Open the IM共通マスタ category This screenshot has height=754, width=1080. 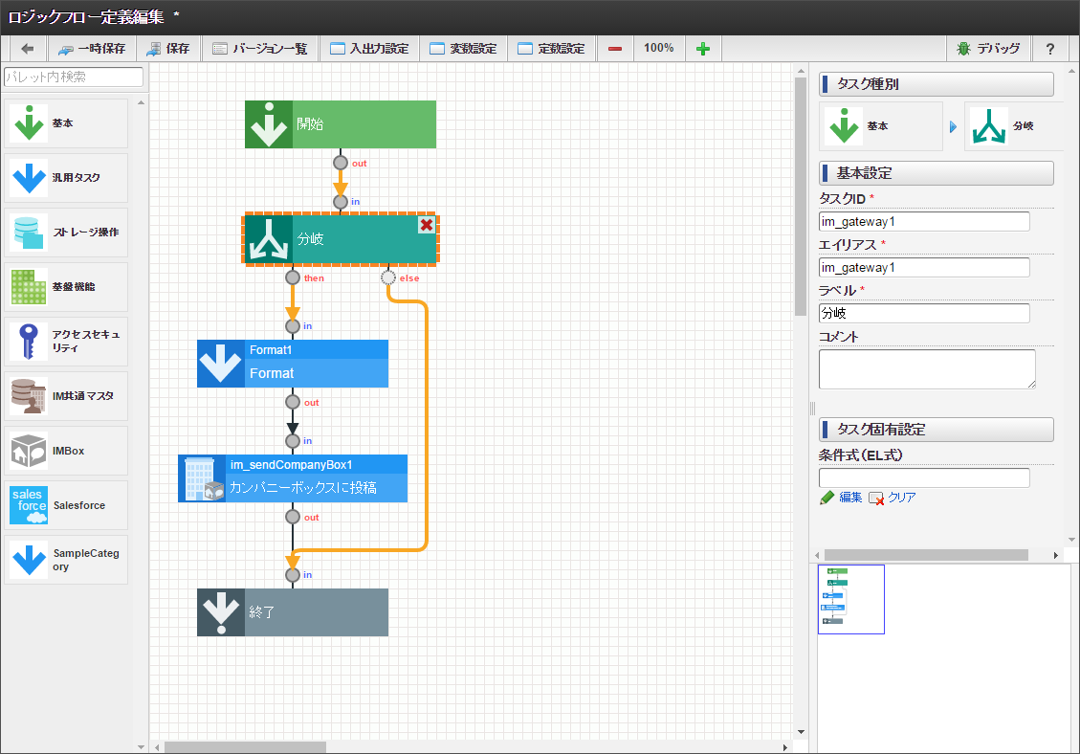click(x=64, y=395)
